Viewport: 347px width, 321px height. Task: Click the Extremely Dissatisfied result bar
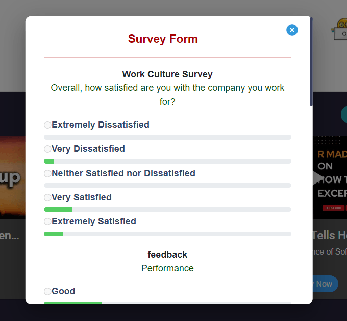[167, 137]
